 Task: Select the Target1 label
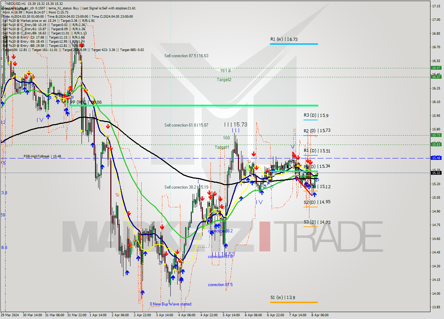pyautogui.click(x=222, y=147)
